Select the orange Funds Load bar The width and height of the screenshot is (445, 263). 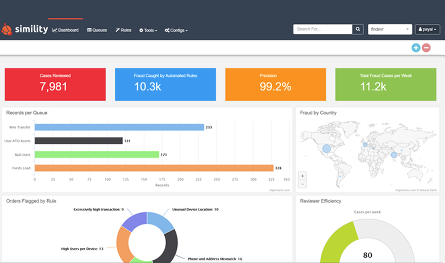tap(154, 168)
